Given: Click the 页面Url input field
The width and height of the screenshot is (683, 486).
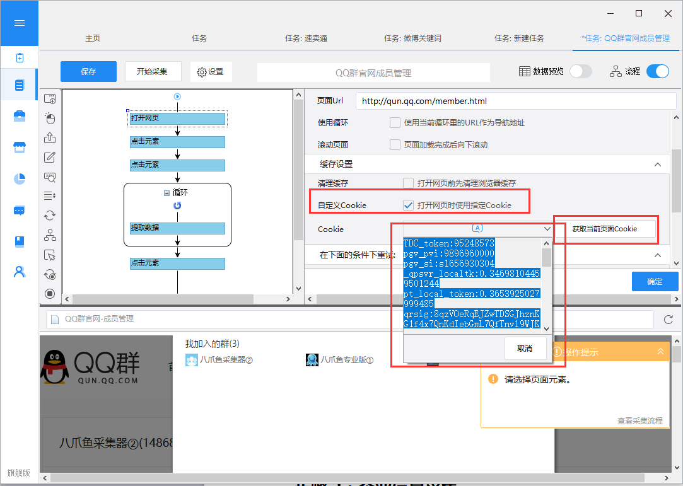Looking at the screenshot, I should 516,101.
